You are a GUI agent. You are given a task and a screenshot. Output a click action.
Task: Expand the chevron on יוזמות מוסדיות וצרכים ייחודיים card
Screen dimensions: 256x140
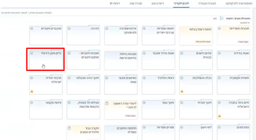click(144, 28)
